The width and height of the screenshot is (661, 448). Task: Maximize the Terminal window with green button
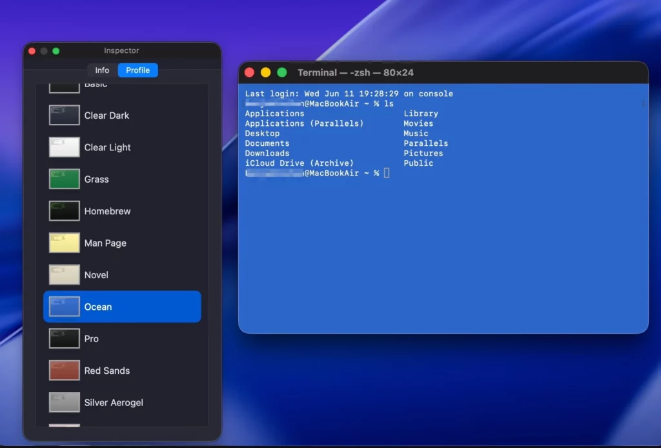coord(282,72)
